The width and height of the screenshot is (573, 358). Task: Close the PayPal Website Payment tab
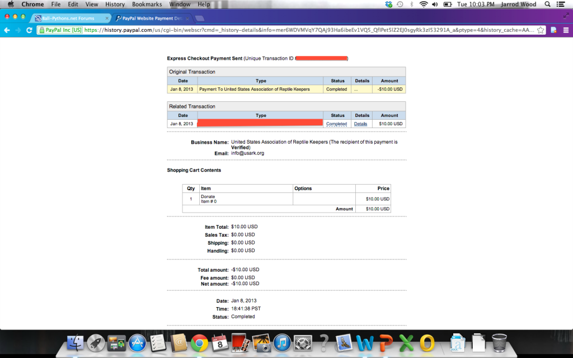coord(187,18)
